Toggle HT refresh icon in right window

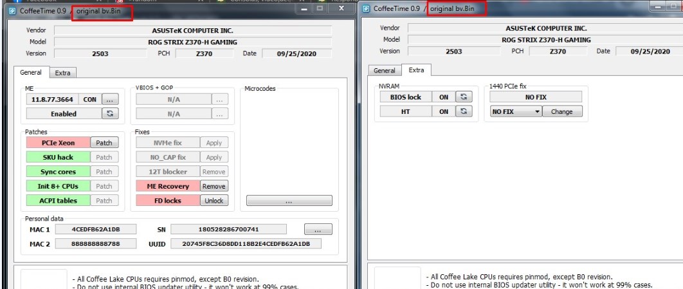[x=464, y=111]
